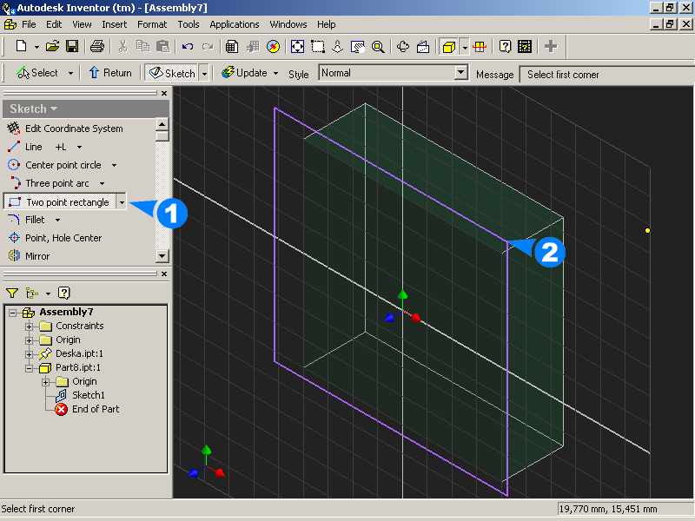
Task: Click the New document icon
Action: 21,46
